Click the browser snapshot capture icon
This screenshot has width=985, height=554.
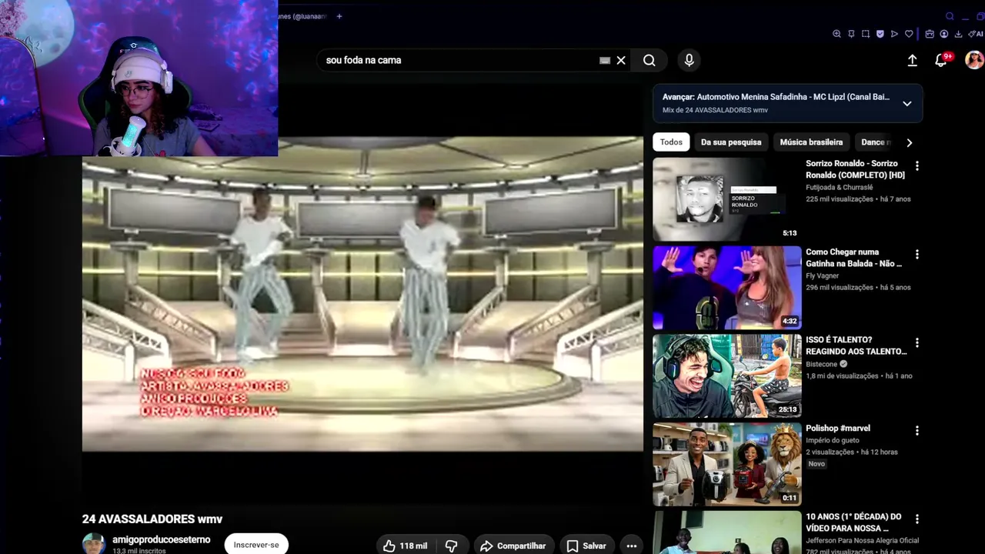point(866,34)
